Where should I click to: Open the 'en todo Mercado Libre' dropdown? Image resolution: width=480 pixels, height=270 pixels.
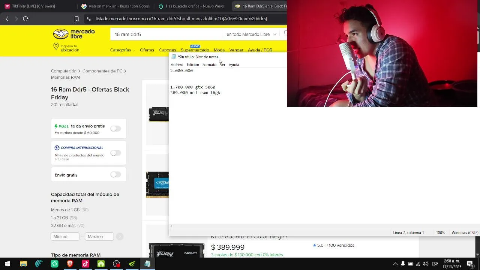(251, 34)
